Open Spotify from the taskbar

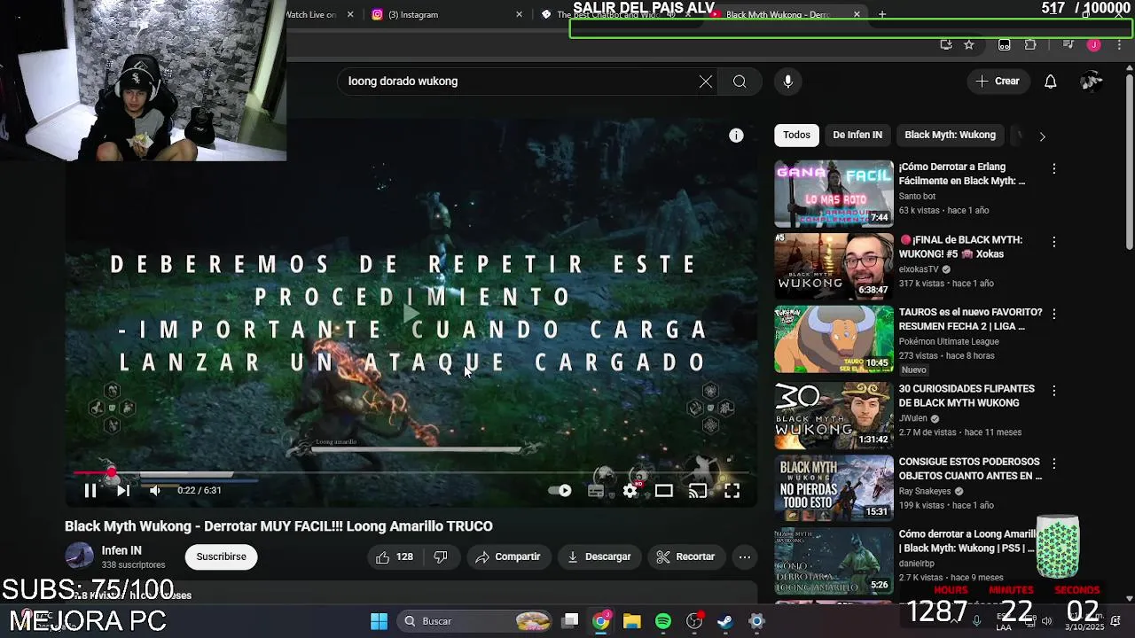click(x=663, y=621)
